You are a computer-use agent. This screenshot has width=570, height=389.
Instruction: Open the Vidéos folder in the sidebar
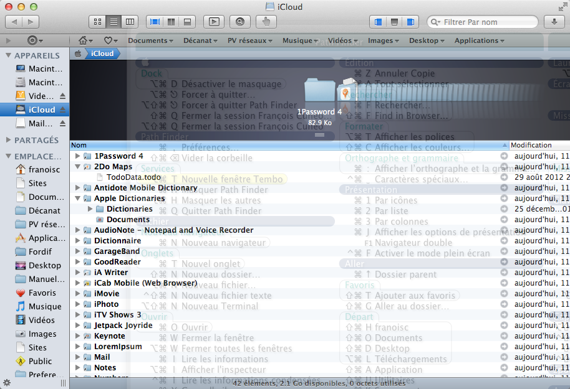[35, 320]
